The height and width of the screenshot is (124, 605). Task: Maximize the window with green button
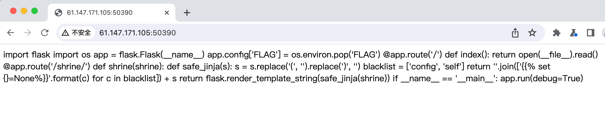(x=35, y=11)
